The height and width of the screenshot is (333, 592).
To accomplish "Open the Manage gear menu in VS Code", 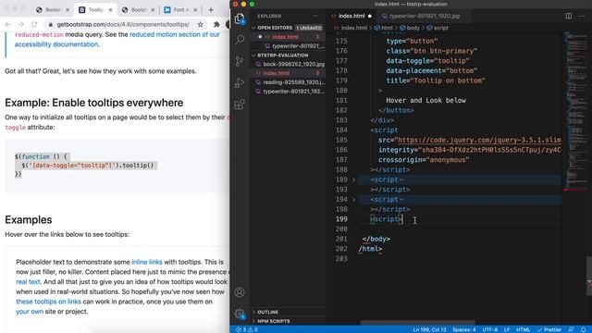I will coord(240,314).
